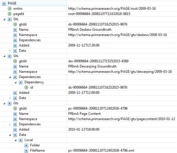The width and height of the screenshot is (177, 153).
Task: Click element icon beside PRImA Deskew Groundtruth name
Action: [15, 30]
